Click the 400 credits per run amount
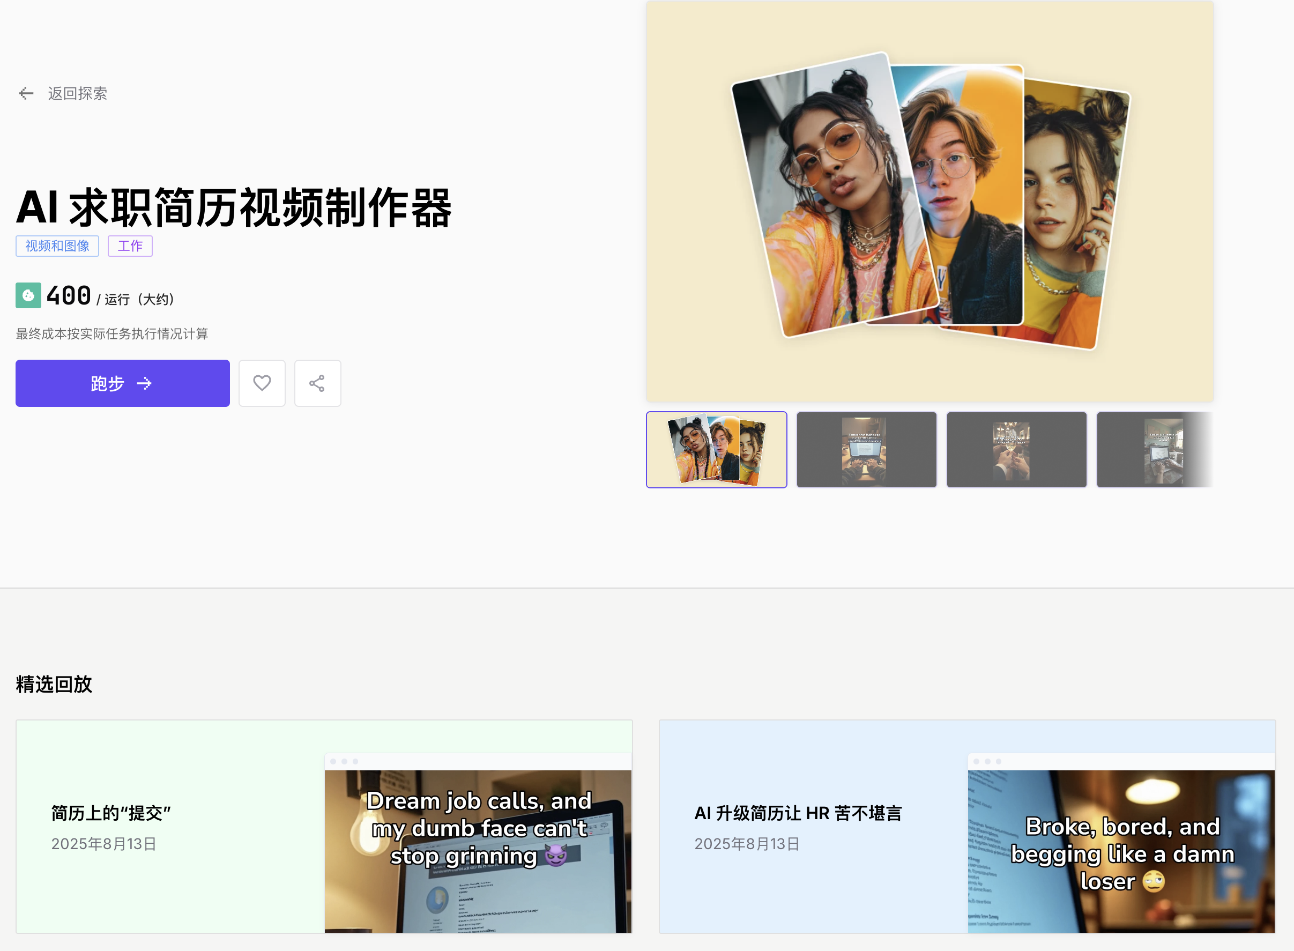Image resolution: width=1294 pixels, height=951 pixels. (x=69, y=296)
